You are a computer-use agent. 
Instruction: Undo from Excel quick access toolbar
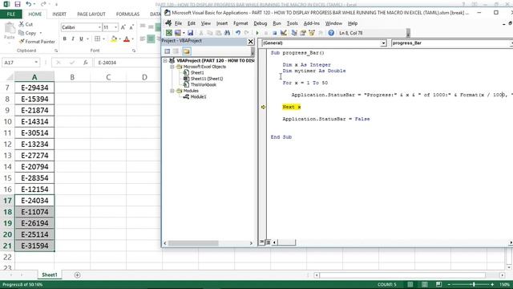point(29,4)
